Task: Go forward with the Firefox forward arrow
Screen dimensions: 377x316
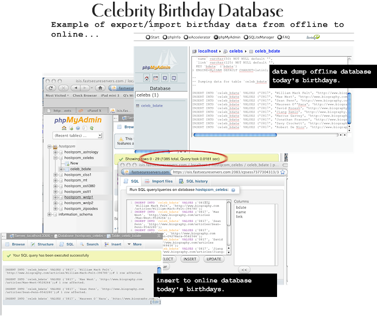Action: tap(85, 88)
